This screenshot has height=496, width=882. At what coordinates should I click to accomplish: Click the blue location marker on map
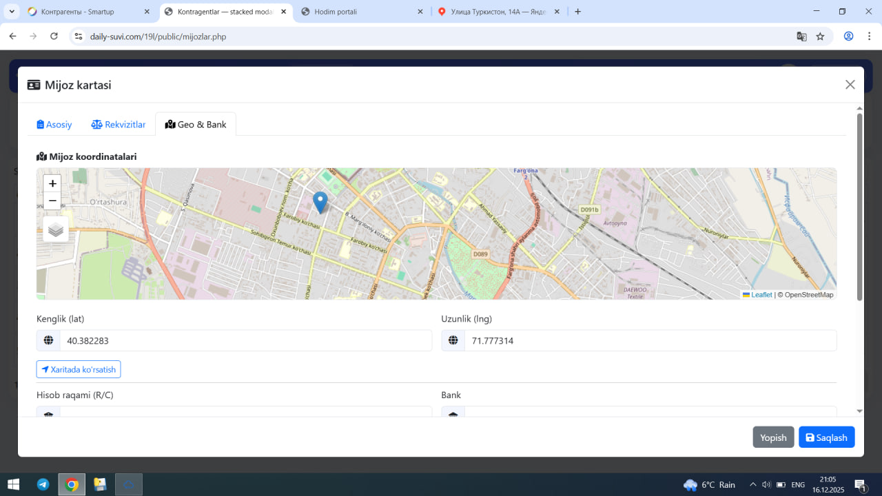pos(320,202)
